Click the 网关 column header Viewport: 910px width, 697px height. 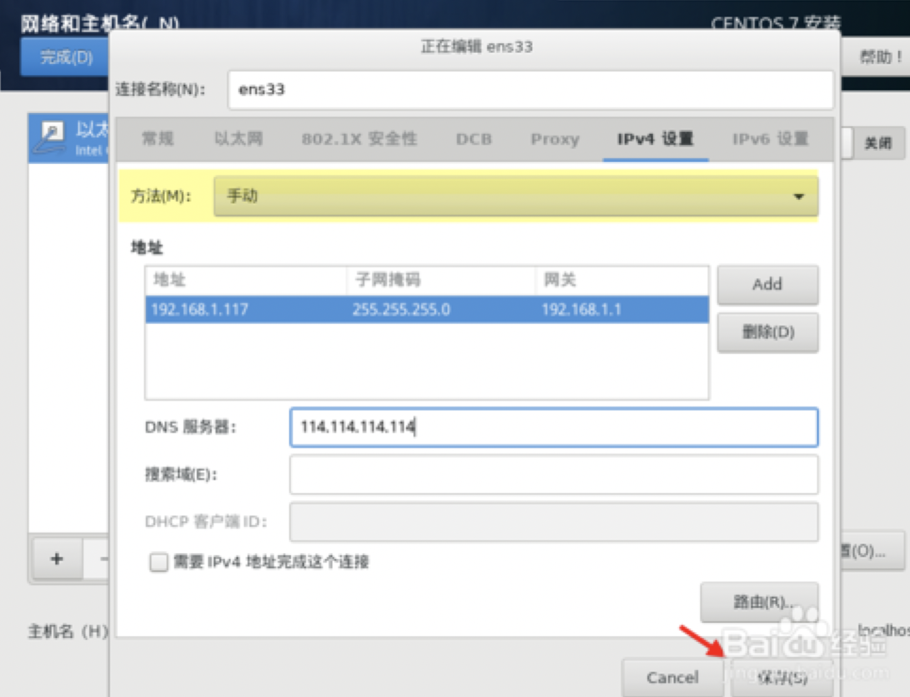(621, 280)
